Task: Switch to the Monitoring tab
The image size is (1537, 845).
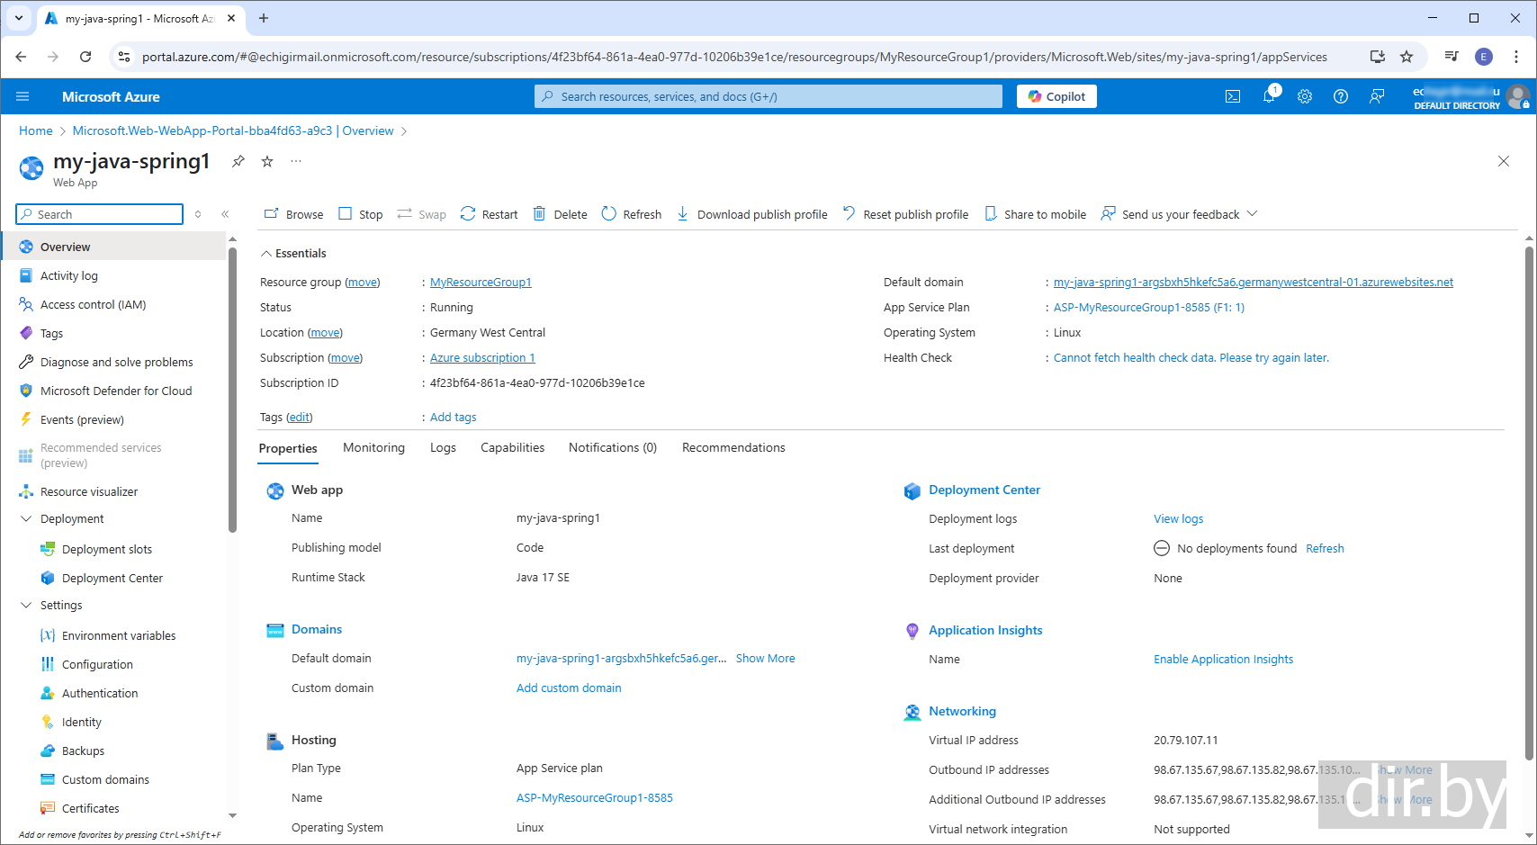Action: (x=373, y=448)
